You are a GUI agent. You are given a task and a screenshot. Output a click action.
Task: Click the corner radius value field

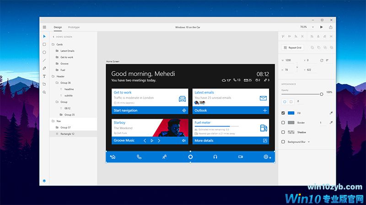[x=301, y=101]
